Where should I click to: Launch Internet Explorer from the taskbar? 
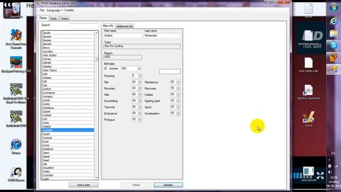334,21
